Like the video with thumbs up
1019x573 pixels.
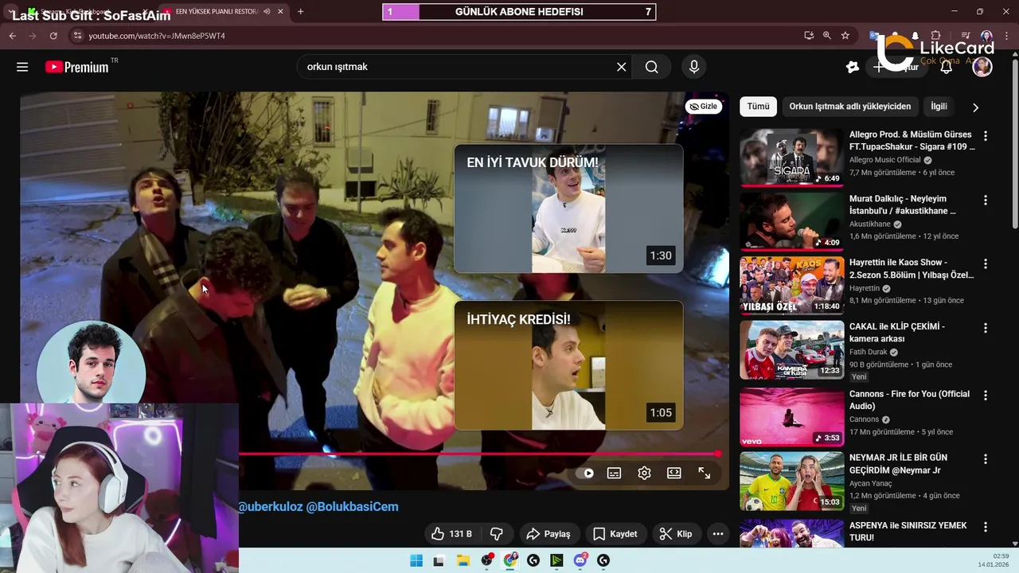click(x=451, y=534)
